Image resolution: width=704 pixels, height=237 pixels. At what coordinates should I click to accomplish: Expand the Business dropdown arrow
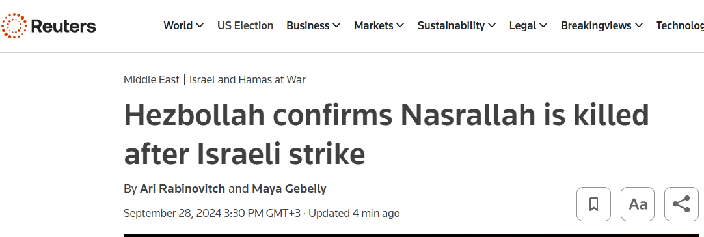click(336, 26)
